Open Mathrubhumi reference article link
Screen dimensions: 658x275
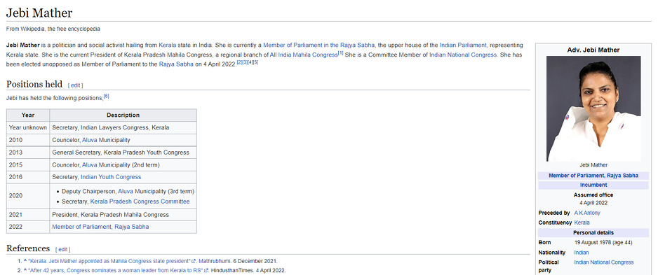[x=109, y=261]
